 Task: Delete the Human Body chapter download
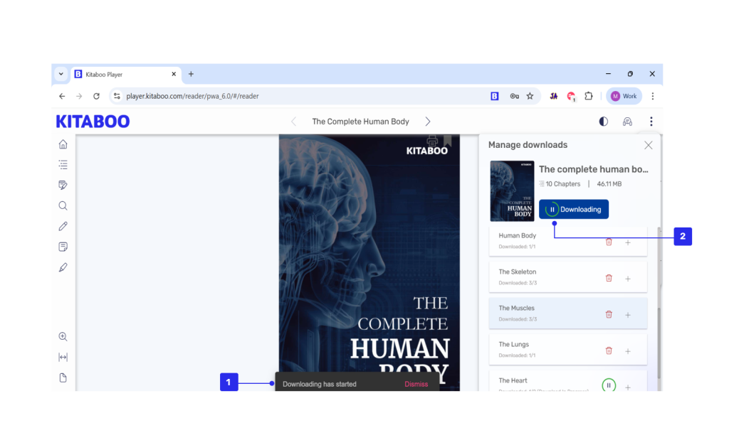pos(609,242)
